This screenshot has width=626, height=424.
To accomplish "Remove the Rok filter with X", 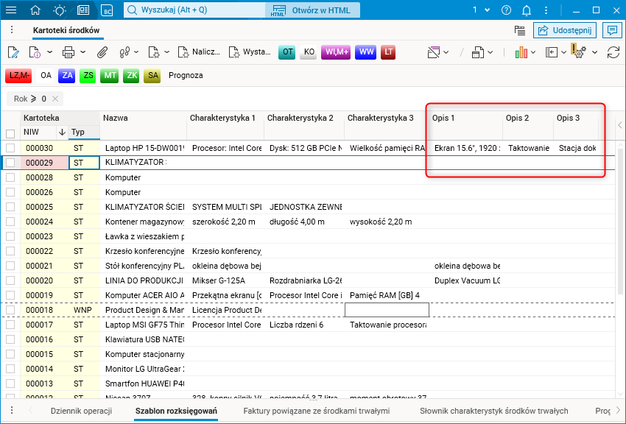I will [55, 99].
